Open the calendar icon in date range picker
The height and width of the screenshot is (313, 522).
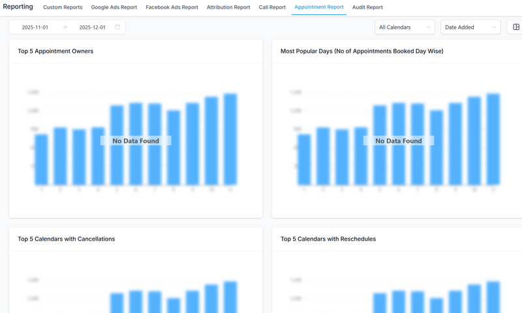117,27
